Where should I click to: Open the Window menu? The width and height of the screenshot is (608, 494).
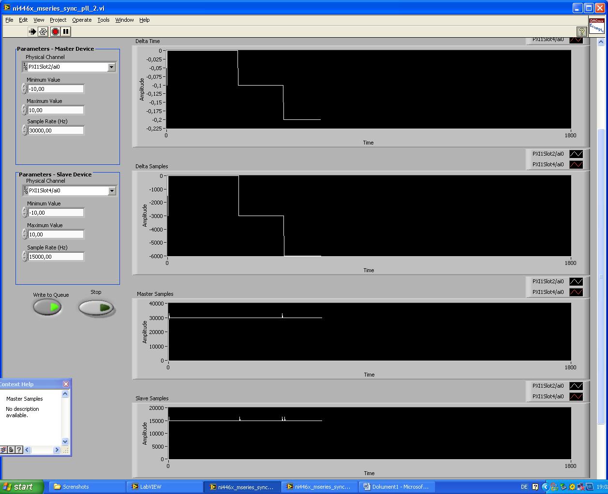(124, 20)
